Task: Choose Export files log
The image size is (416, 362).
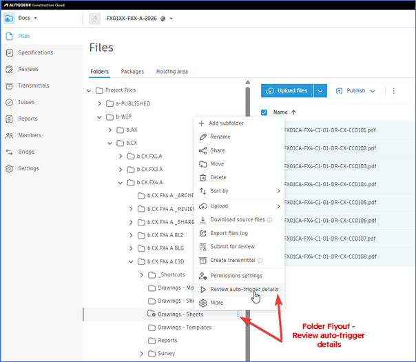Action: coord(239,233)
